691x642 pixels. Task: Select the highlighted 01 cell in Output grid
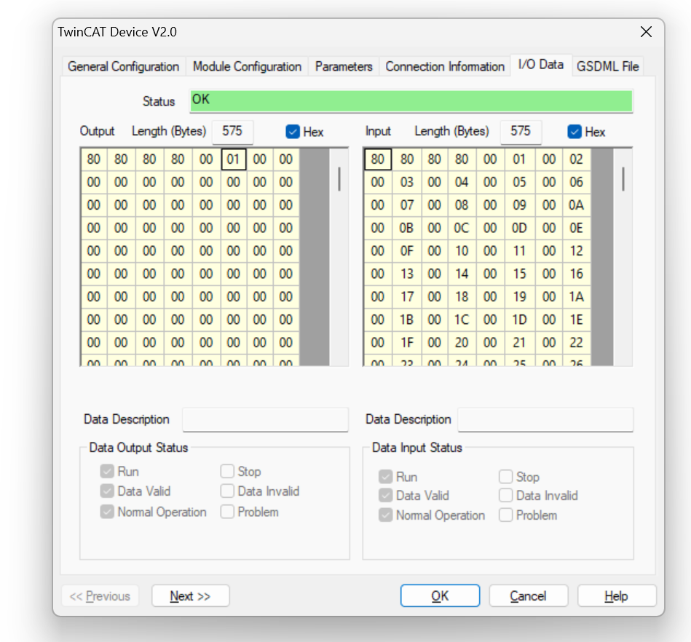click(x=233, y=159)
